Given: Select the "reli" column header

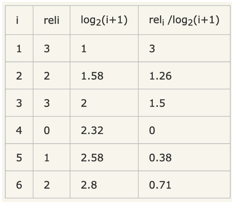Looking at the screenshot, I should 51,20.
